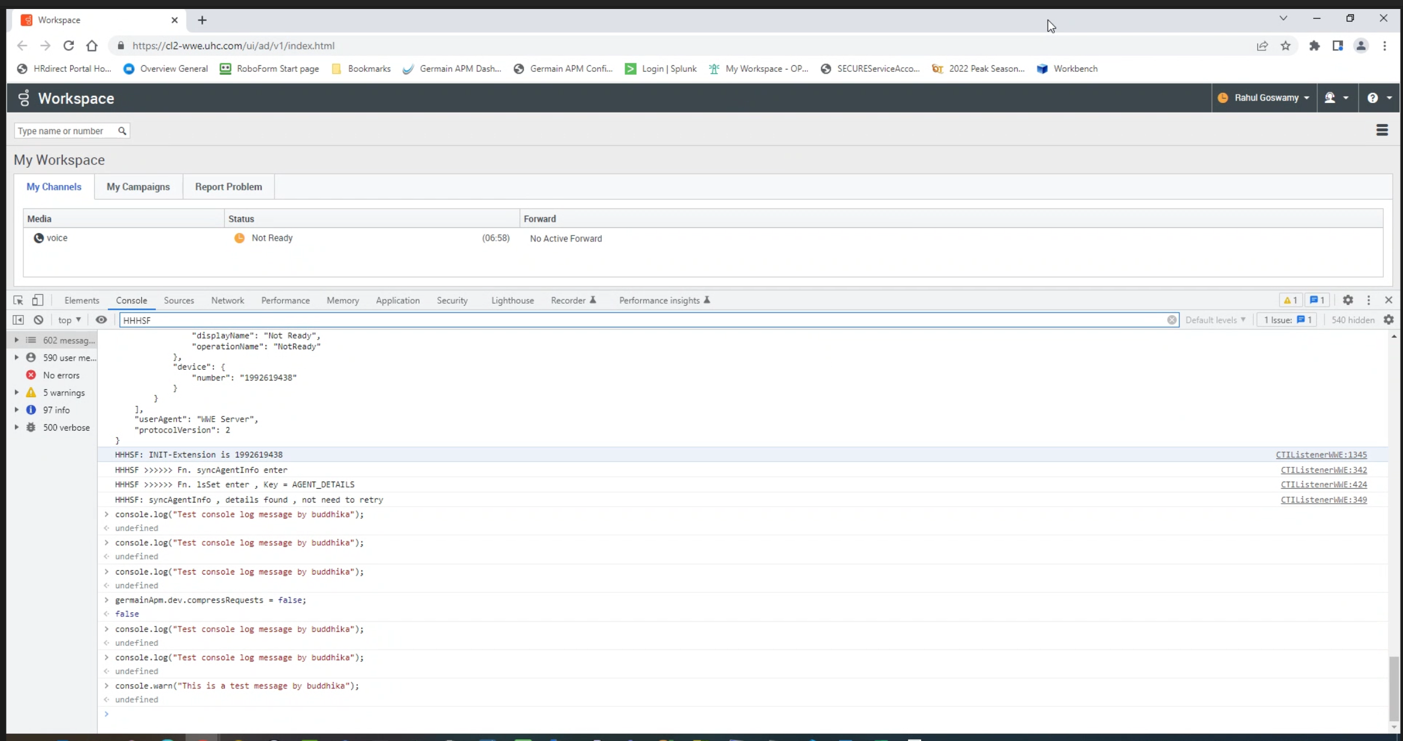The width and height of the screenshot is (1403, 741).
Task: Toggle the device toolbar icon
Action: (x=38, y=300)
